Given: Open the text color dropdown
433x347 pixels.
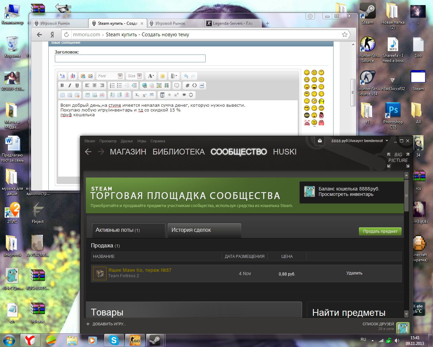Looking at the screenshot, I should click(151, 76).
